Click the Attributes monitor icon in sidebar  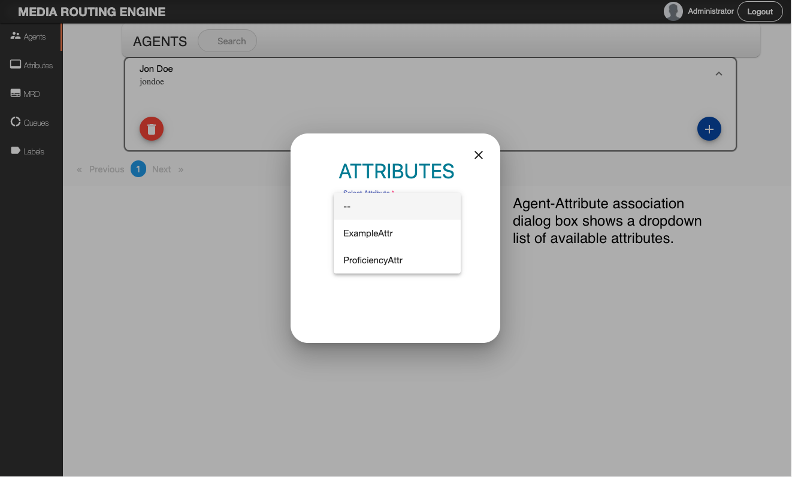point(16,65)
